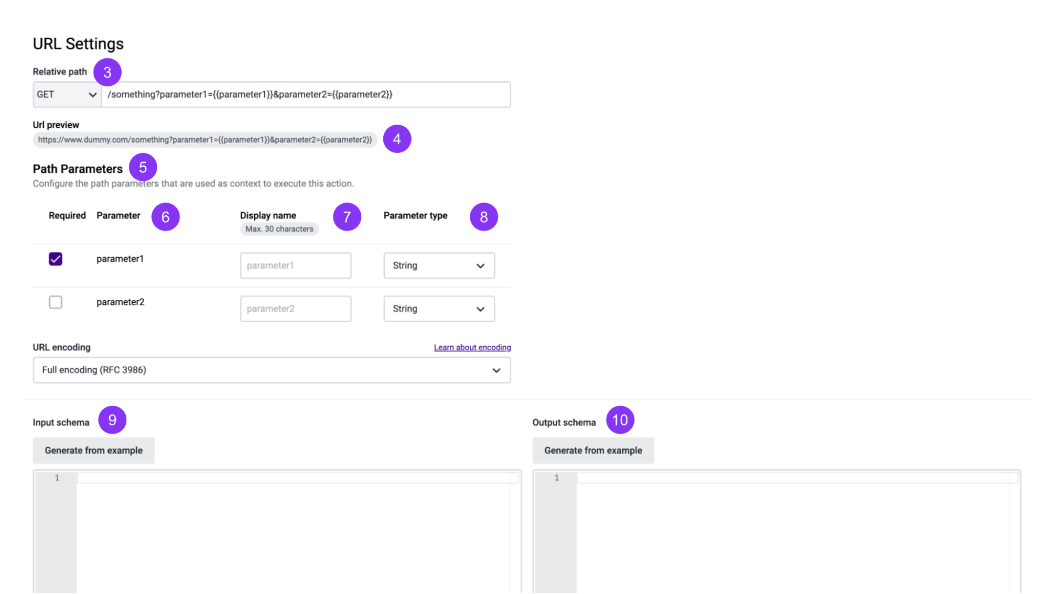
Task: Open the GET method dropdown
Action: [66, 94]
